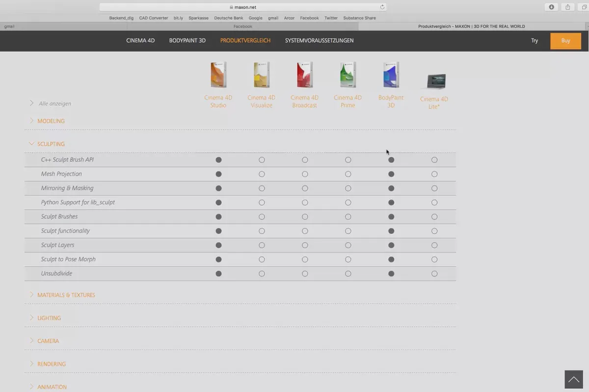Click the maxon.net address bar
This screenshot has height=392, width=589.
[x=243, y=7]
